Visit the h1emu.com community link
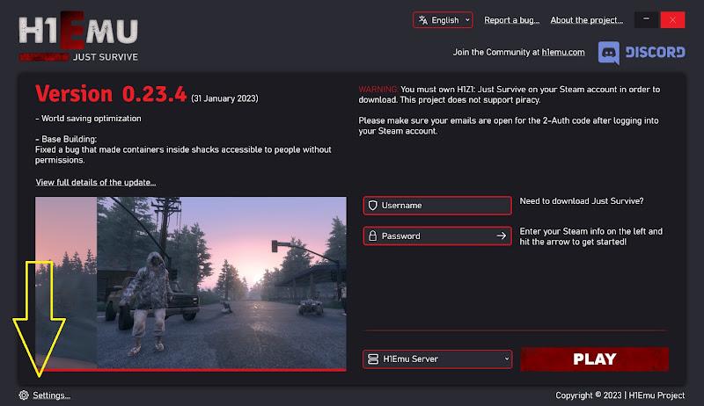Image resolution: width=704 pixels, height=406 pixels. point(563,53)
